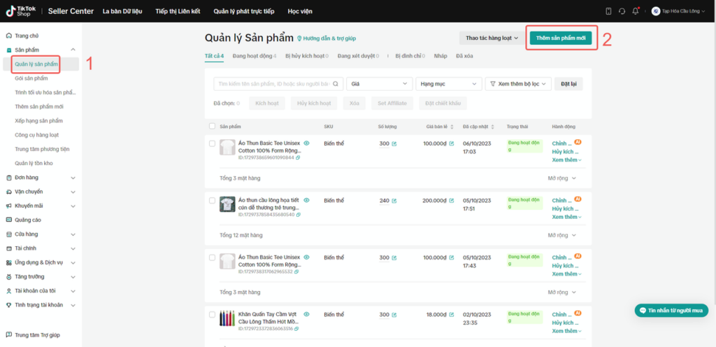Click the search magnifier icon
This screenshot has height=347, width=716.
[x=336, y=84]
